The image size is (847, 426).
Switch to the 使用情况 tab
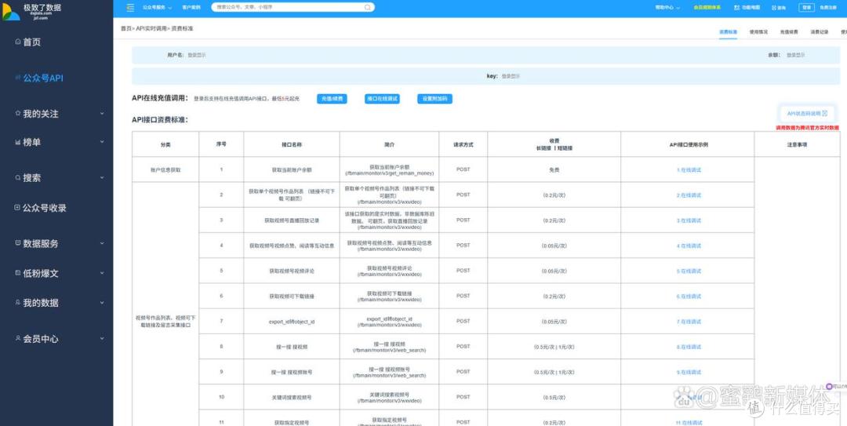pyautogui.click(x=758, y=32)
